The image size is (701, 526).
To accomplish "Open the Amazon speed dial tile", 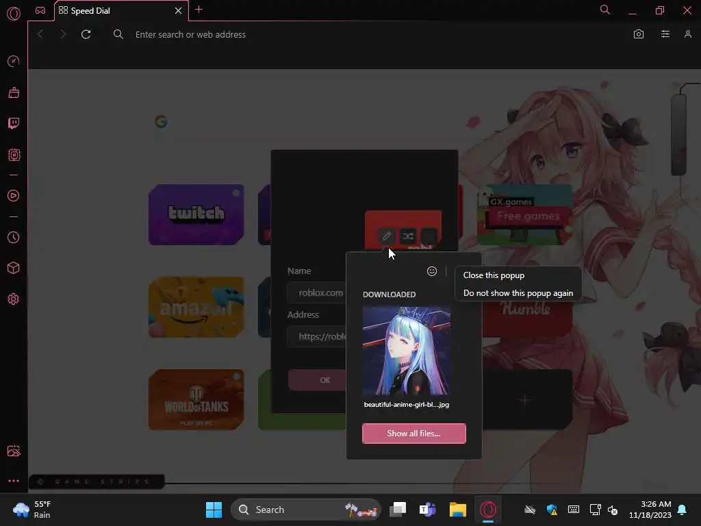I will pyautogui.click(x=196, y=307).
